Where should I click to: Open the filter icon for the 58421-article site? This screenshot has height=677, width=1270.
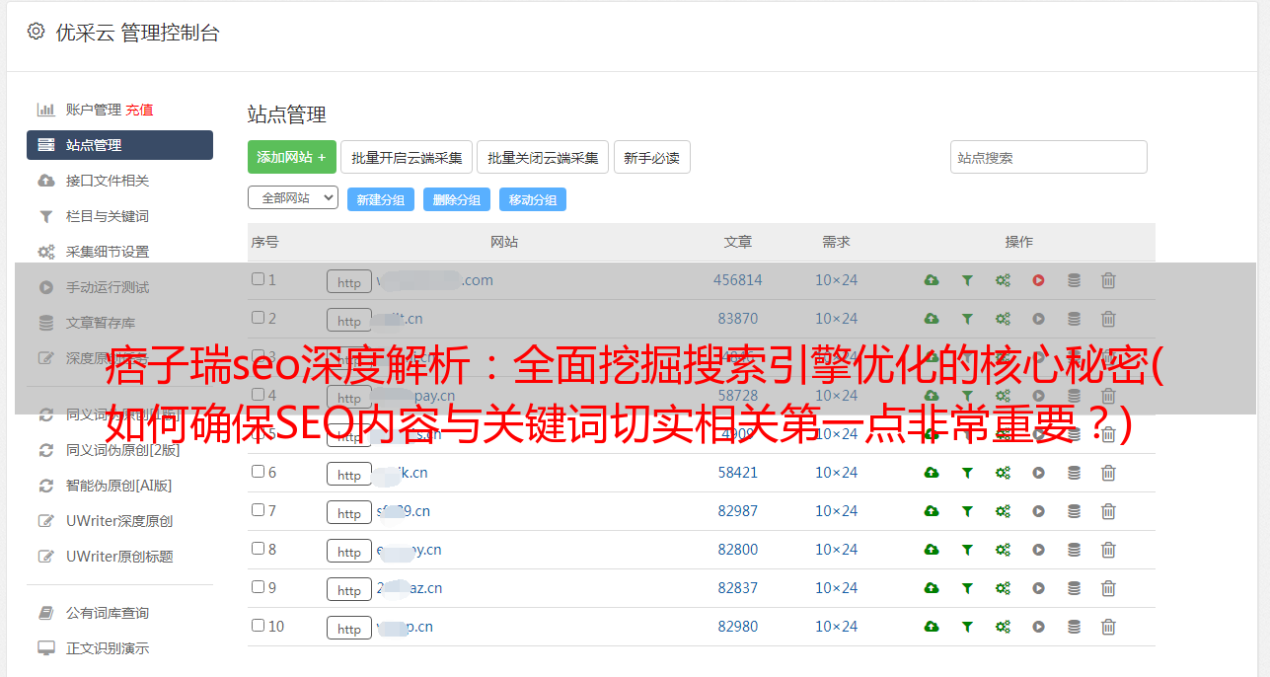[x=967, y=473]
